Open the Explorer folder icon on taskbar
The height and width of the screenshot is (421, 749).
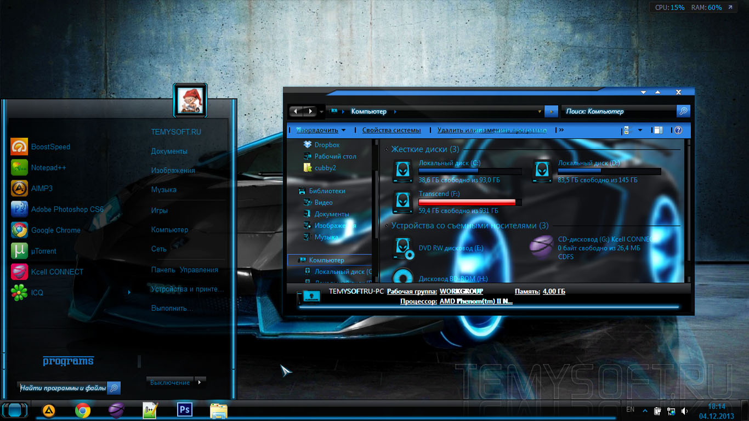pyautogui.click(x=219, y=411)
